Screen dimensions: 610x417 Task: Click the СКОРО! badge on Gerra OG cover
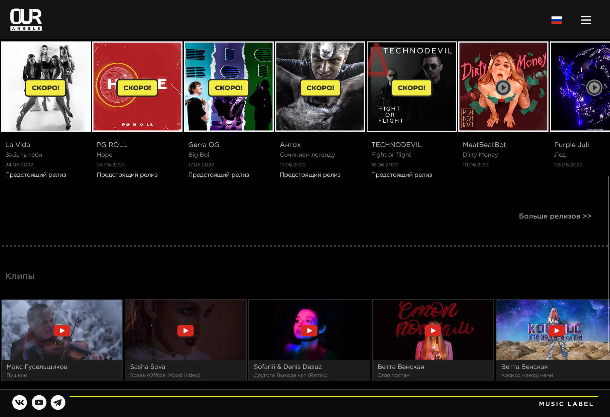click(x=229, y=88)
